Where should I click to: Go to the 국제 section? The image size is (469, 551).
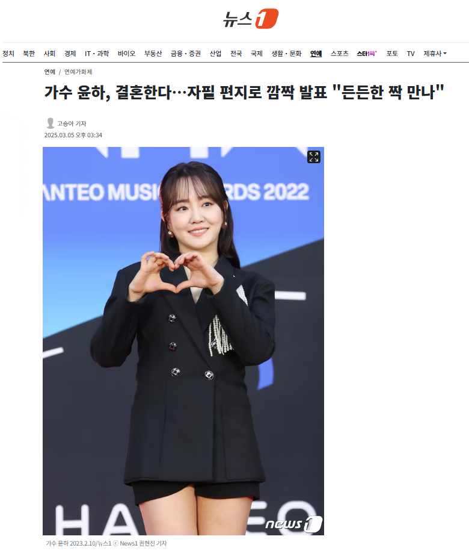[x=256, y=54]
